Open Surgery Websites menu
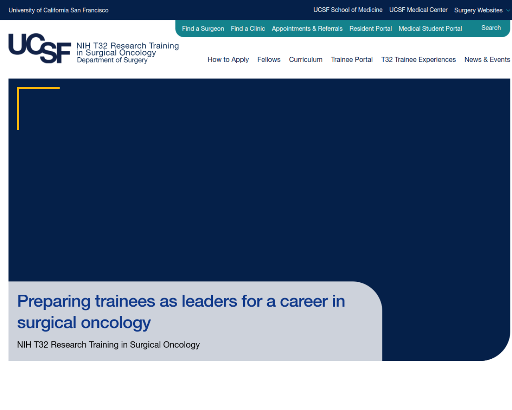The height and width of the screenshot is (410, 512). tap(478, 10)
